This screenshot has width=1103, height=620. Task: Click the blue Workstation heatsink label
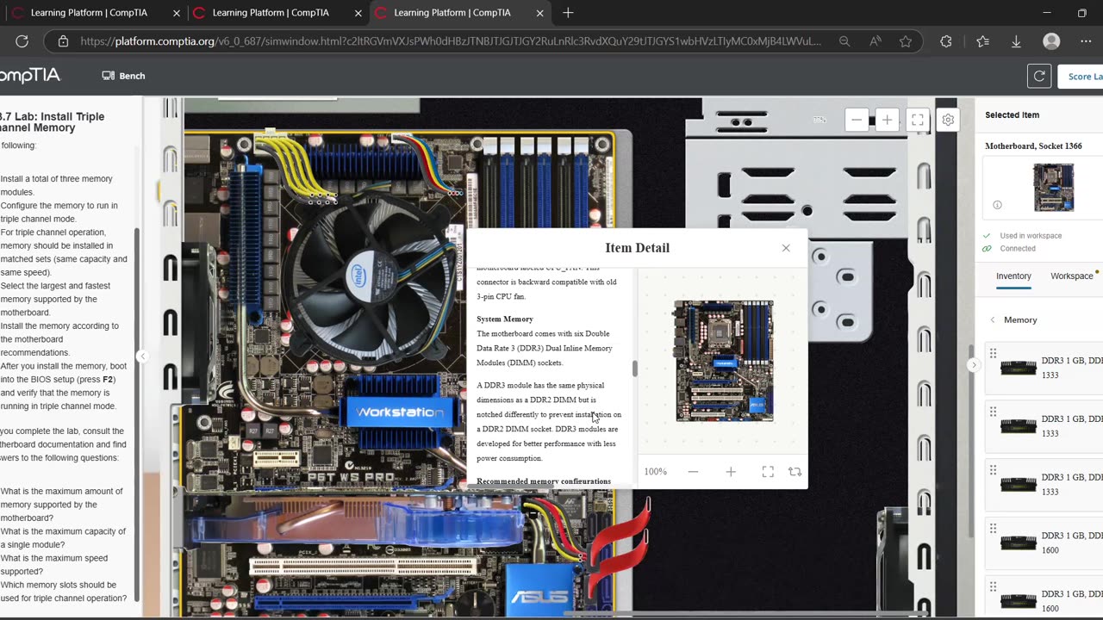point(399,412)
